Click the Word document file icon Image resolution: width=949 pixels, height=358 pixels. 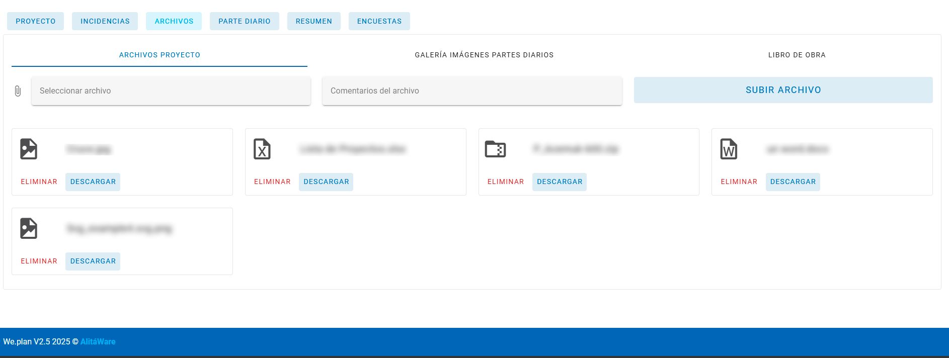point(729,149)
